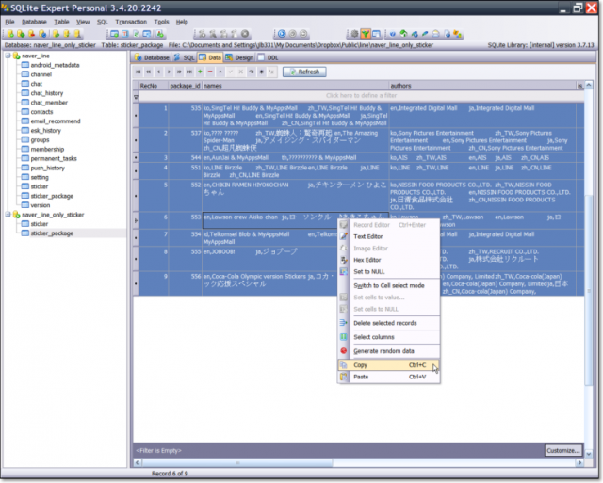603x483 pixels.
Task: Select android_metadata table in tree
Action: pos(55,65)
